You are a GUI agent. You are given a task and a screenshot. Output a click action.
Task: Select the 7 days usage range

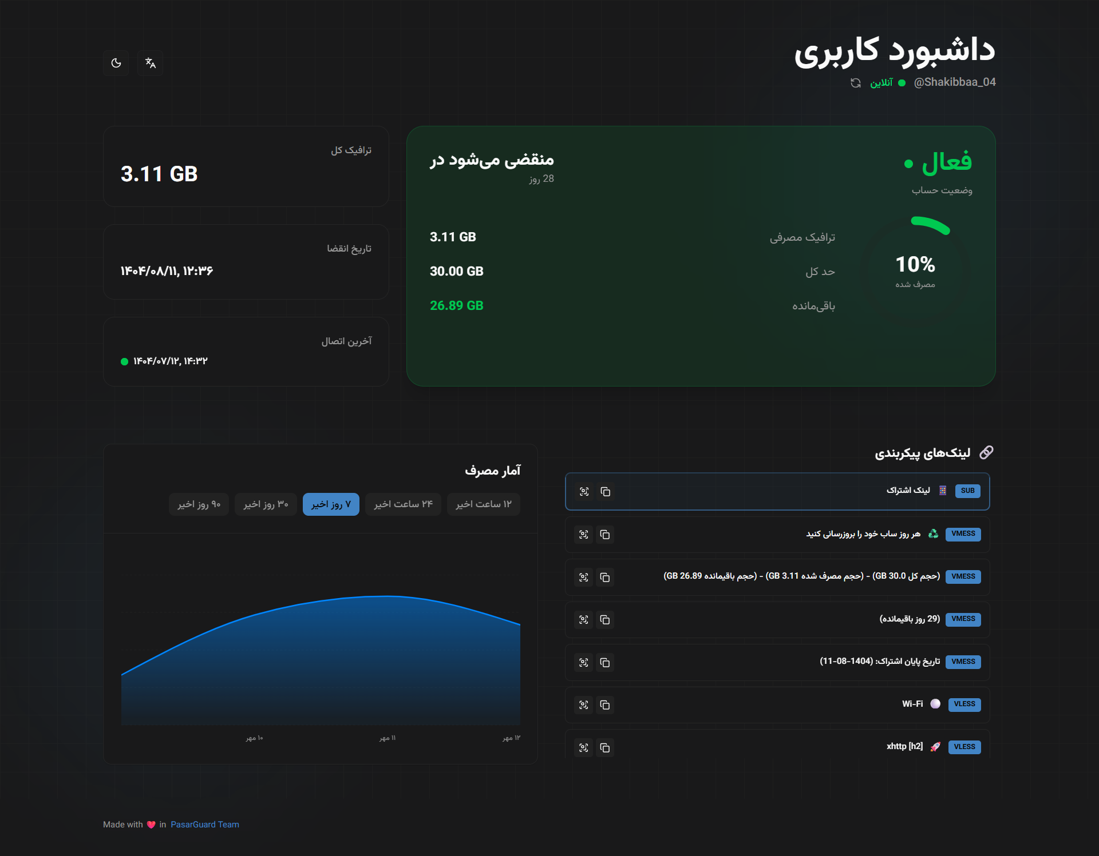331,504
